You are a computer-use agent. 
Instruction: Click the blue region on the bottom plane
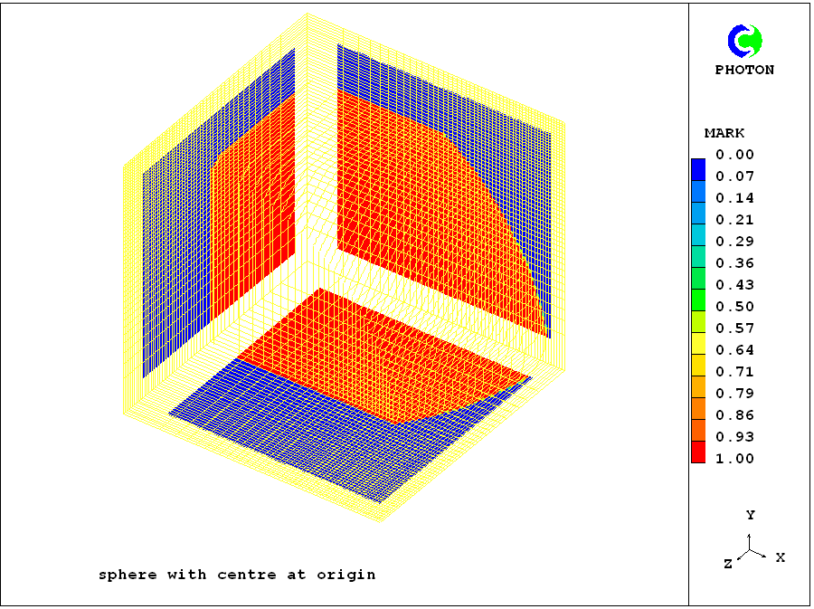click(x=298, y=425)
